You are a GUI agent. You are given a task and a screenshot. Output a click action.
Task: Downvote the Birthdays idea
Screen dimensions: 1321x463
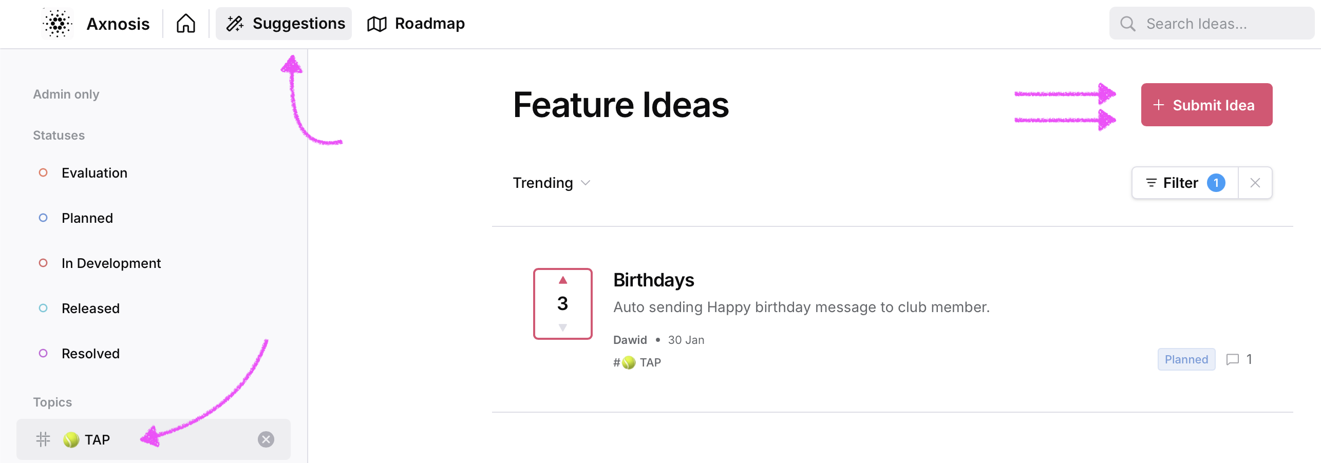click(x=563, y=327)
